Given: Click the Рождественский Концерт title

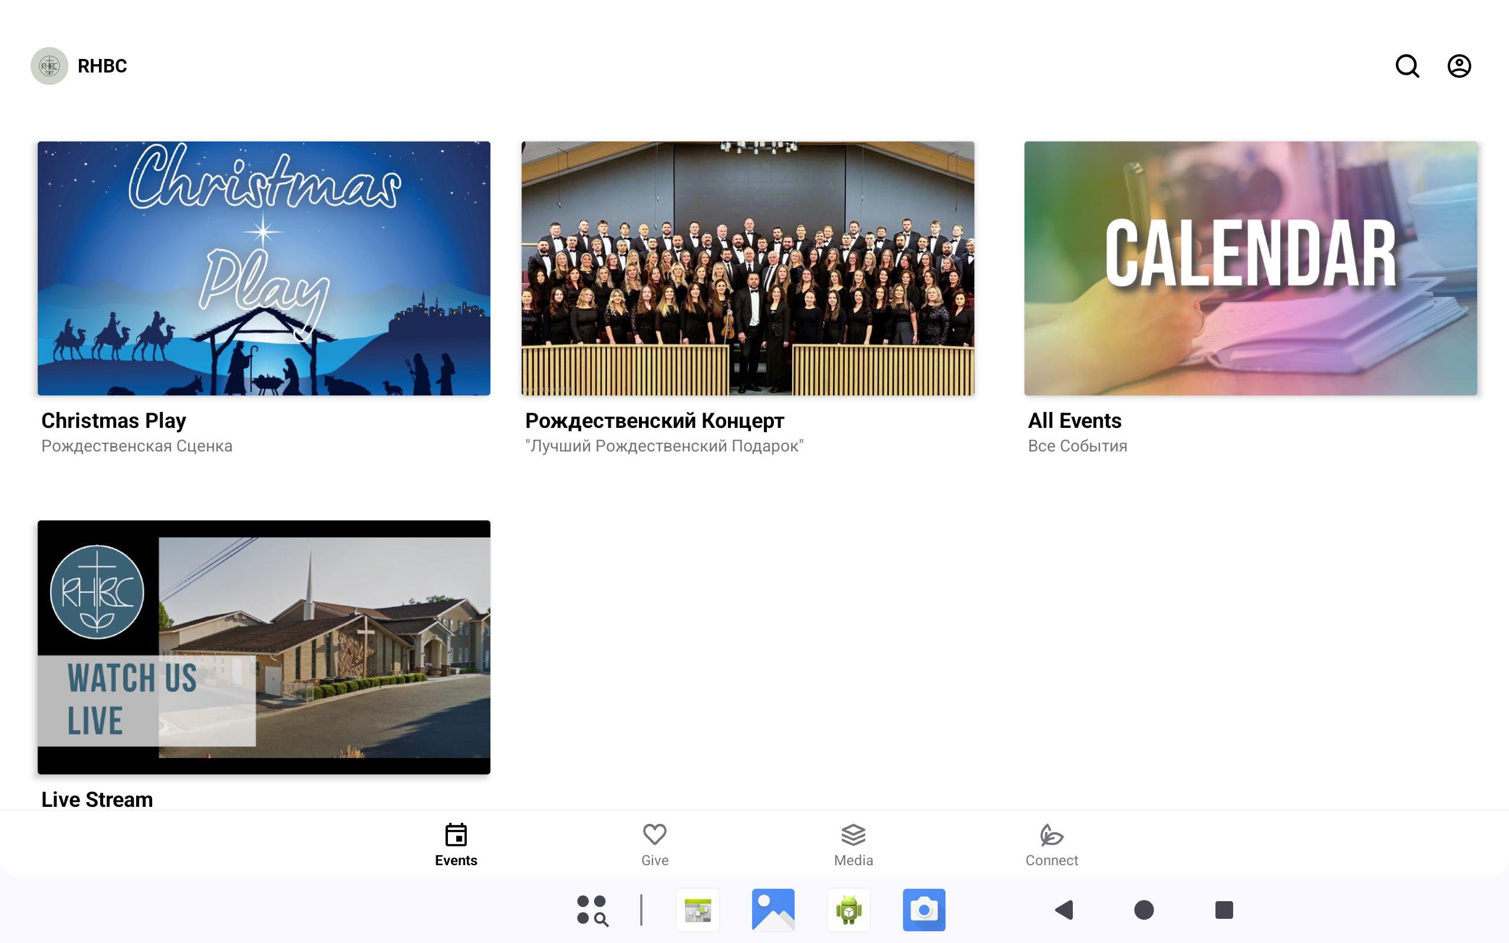Looking at the screenshot, I should (x=654, y=421).
